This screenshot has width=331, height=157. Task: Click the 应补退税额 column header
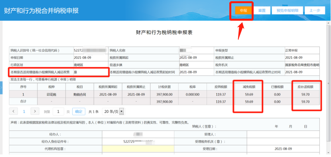point(305,87)
